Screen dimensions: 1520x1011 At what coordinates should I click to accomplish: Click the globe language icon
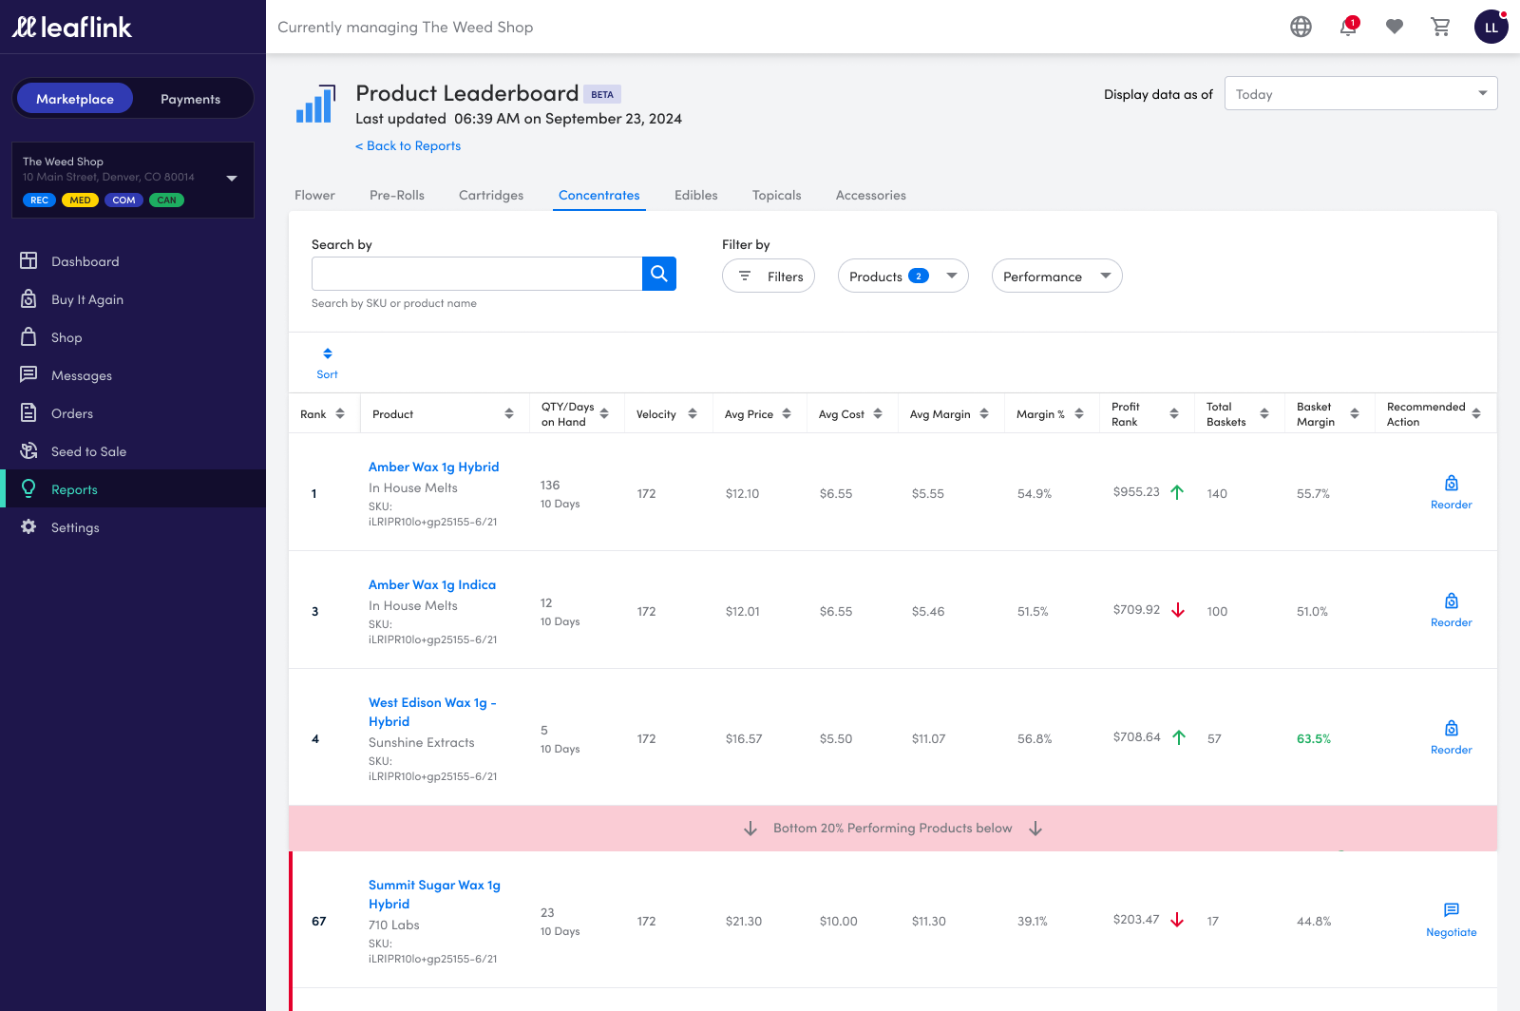pyautogui.click(x=1301, y=28)
